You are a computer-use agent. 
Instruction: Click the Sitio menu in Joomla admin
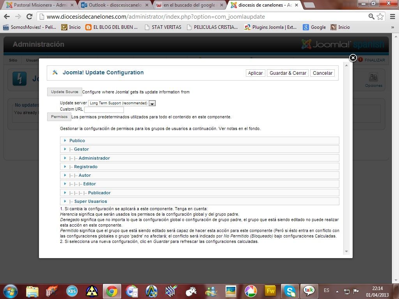[x=13, y=60]
